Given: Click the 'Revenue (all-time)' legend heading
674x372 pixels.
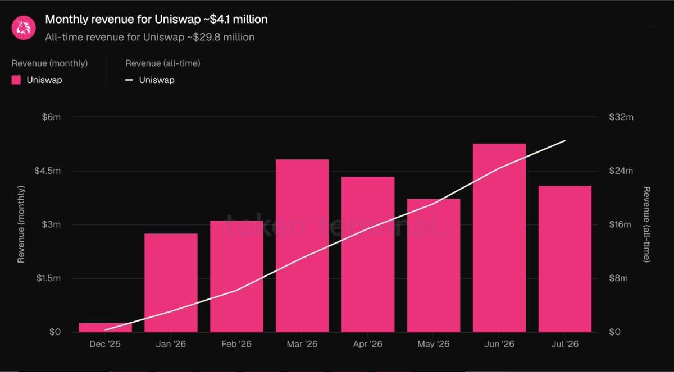Looking at the screenshot, I should click(163, 63).
